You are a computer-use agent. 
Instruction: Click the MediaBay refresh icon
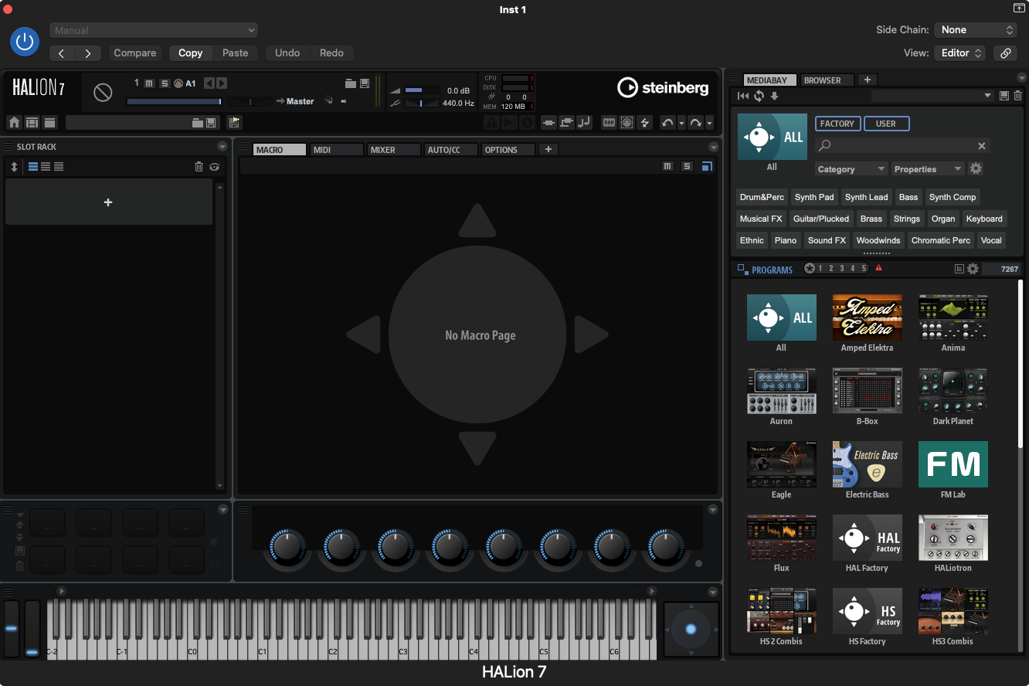[759, 96]
